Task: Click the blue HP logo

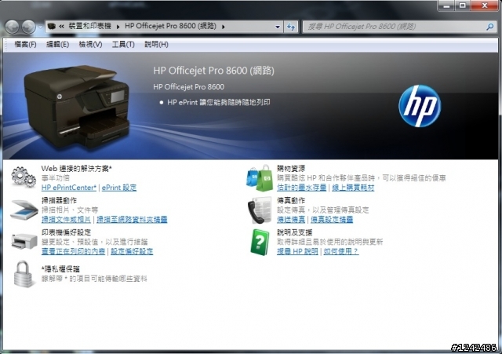Action: [x=420, y=106]
